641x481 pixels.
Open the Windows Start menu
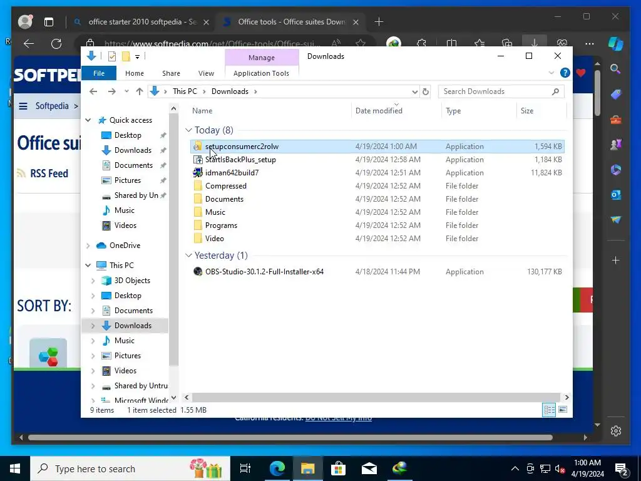click(15, 468)
